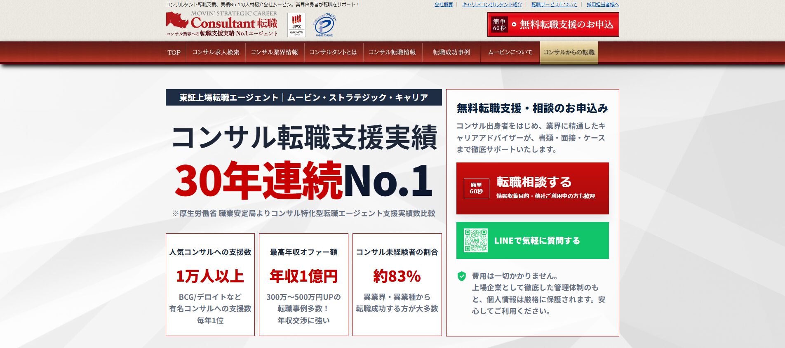The image size is (785, 348).
Task: Click the JPX Growth badge icon
Action: (x=296, y=25)
